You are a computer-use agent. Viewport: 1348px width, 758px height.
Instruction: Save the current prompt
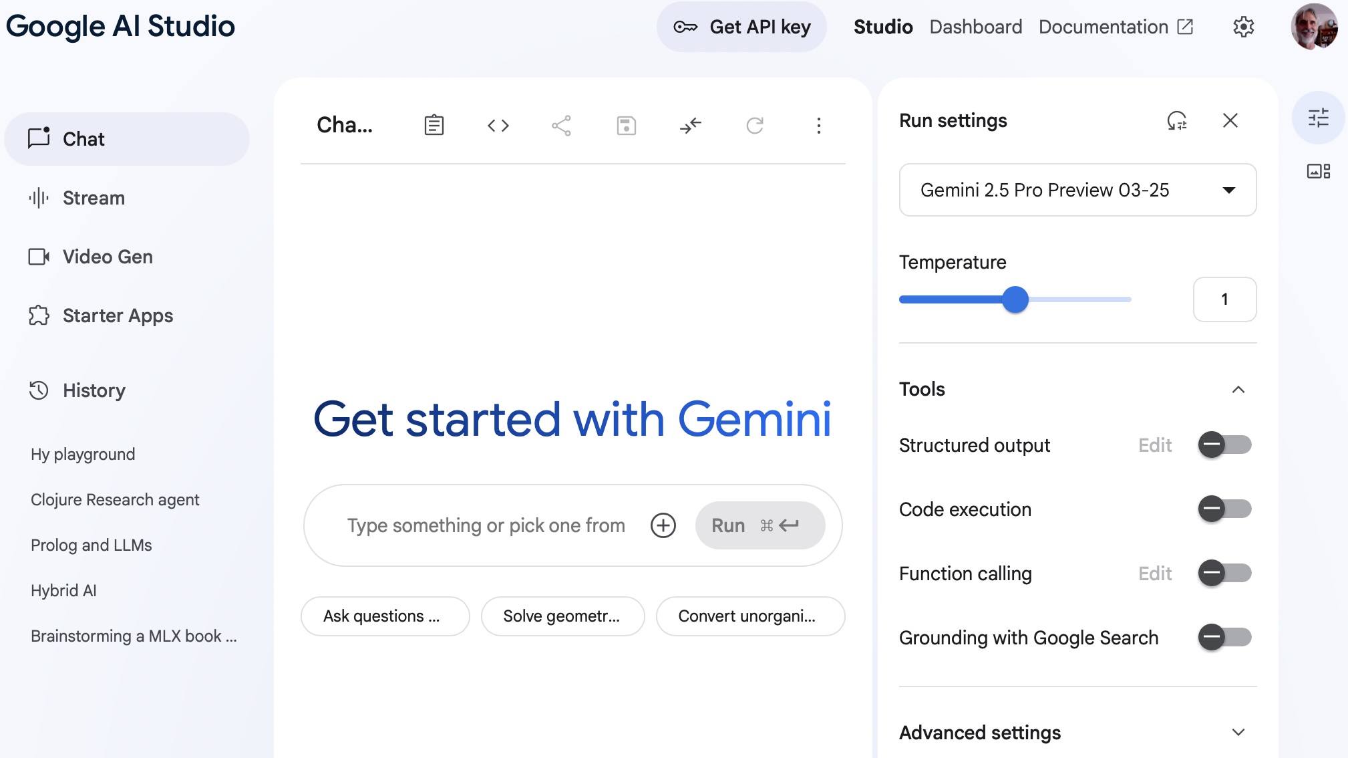click(x=625, y=125)
